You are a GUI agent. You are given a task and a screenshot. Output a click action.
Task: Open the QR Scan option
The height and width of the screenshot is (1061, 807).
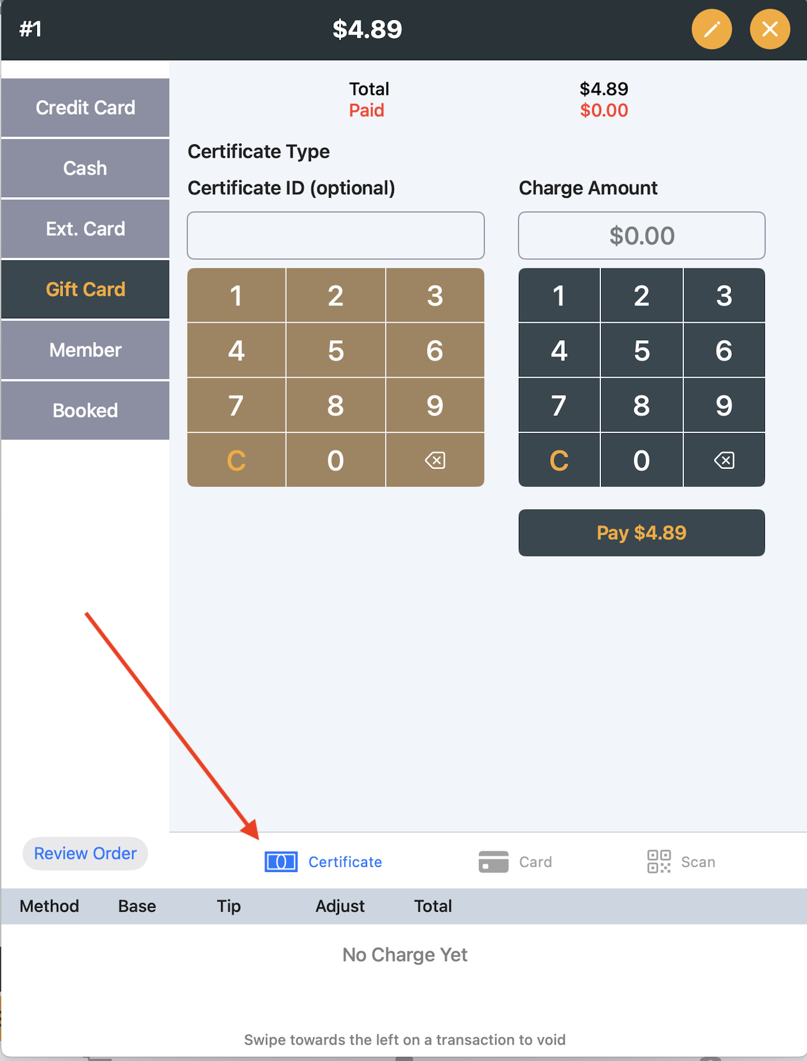pyautogui.click(x=681, y=862)
